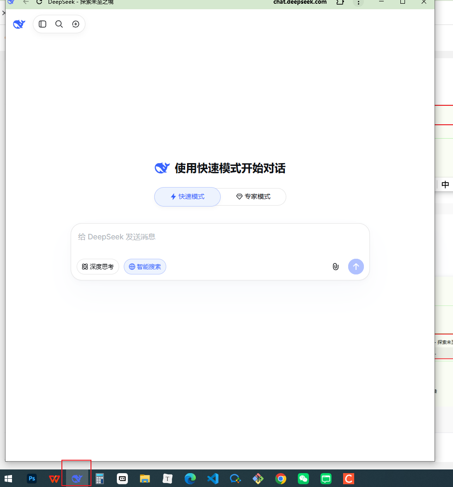The image size is (453, 487).
Task: Open Windows Start menu
Action: pyautogui.click(x=8, y=479)
